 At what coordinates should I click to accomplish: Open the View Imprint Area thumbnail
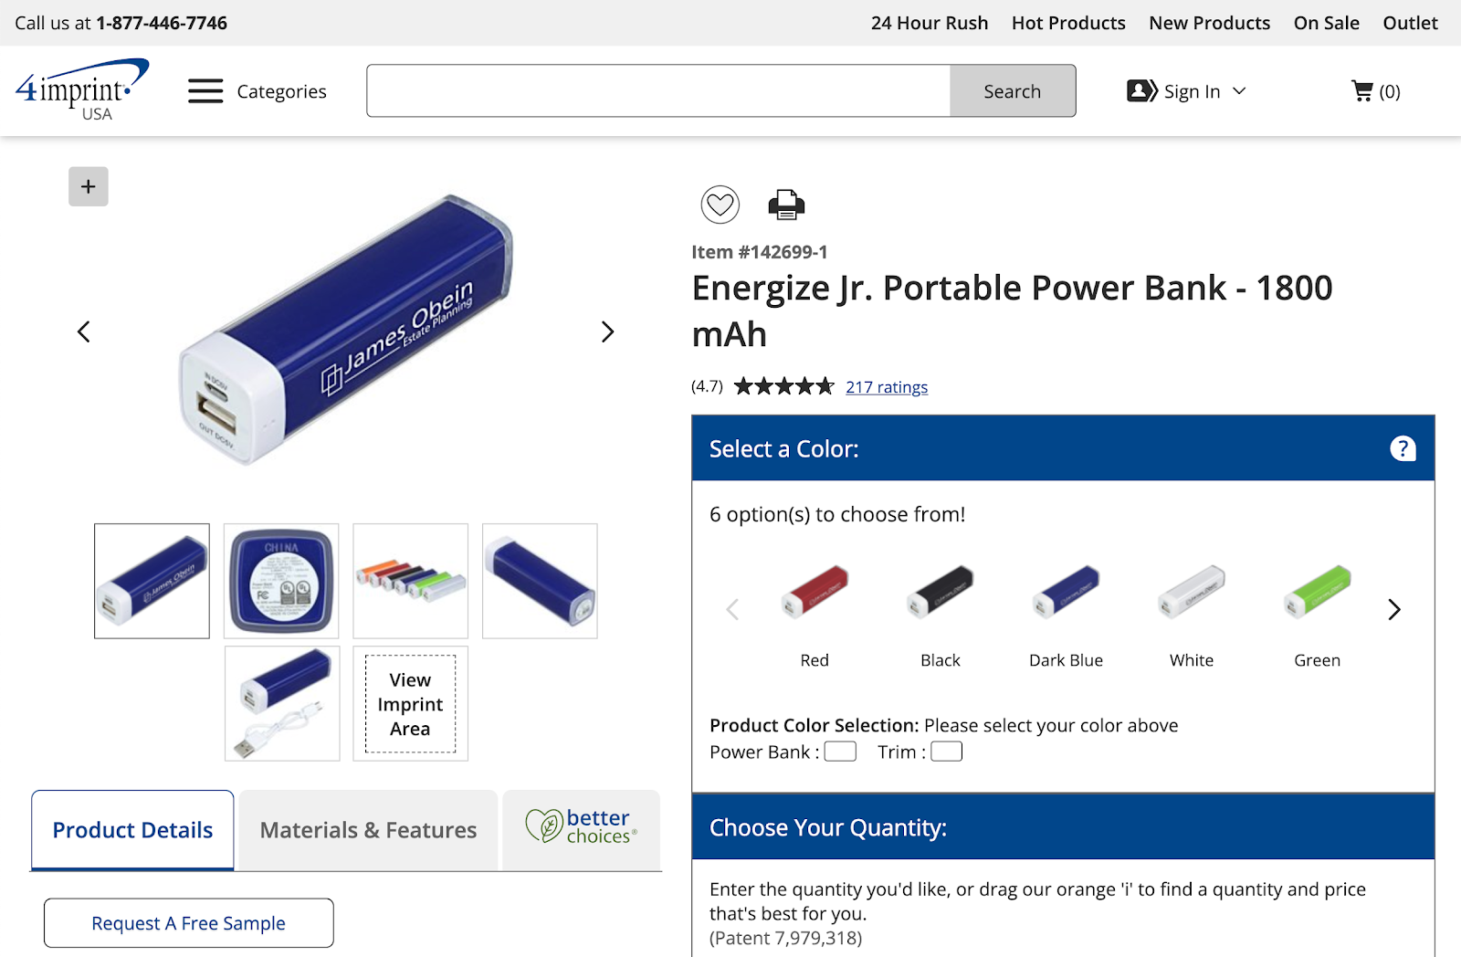click(409, 703)
